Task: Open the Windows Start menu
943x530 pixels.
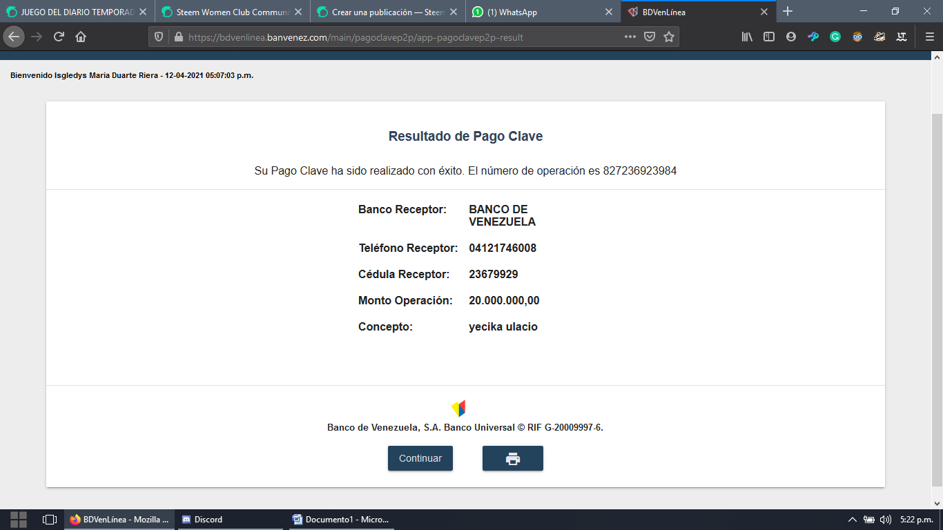Action: coord(19,520)
